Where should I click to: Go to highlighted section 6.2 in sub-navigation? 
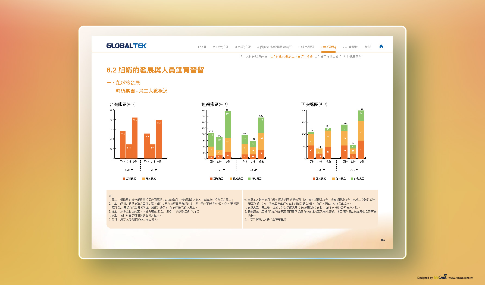click(292, 56)
